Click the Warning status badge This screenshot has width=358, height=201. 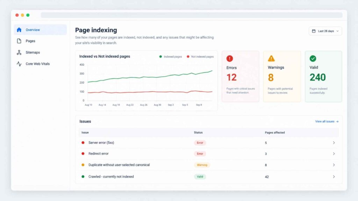click(x=202, y=165)
